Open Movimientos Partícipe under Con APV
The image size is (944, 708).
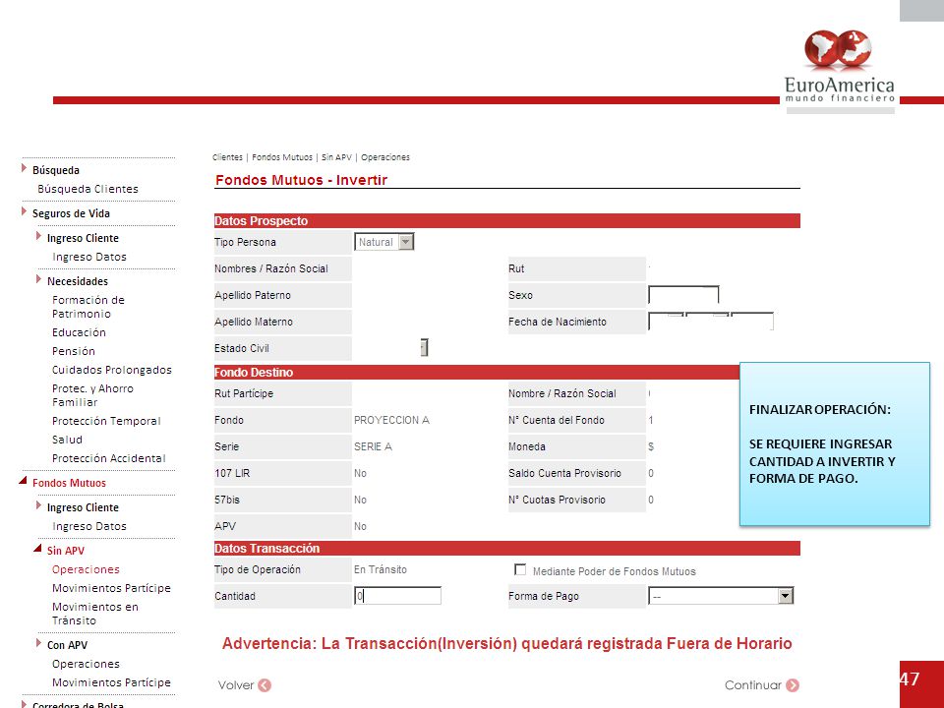(111, 682)
